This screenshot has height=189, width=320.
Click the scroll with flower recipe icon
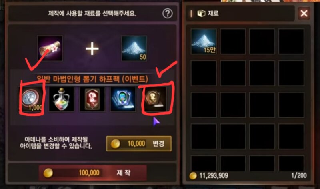[50, 48]
